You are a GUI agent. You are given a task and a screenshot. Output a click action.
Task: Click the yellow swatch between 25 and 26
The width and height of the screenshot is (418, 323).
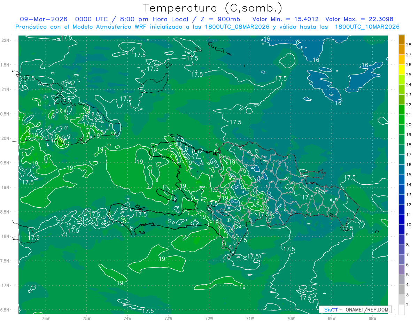(x=402, y=69)
